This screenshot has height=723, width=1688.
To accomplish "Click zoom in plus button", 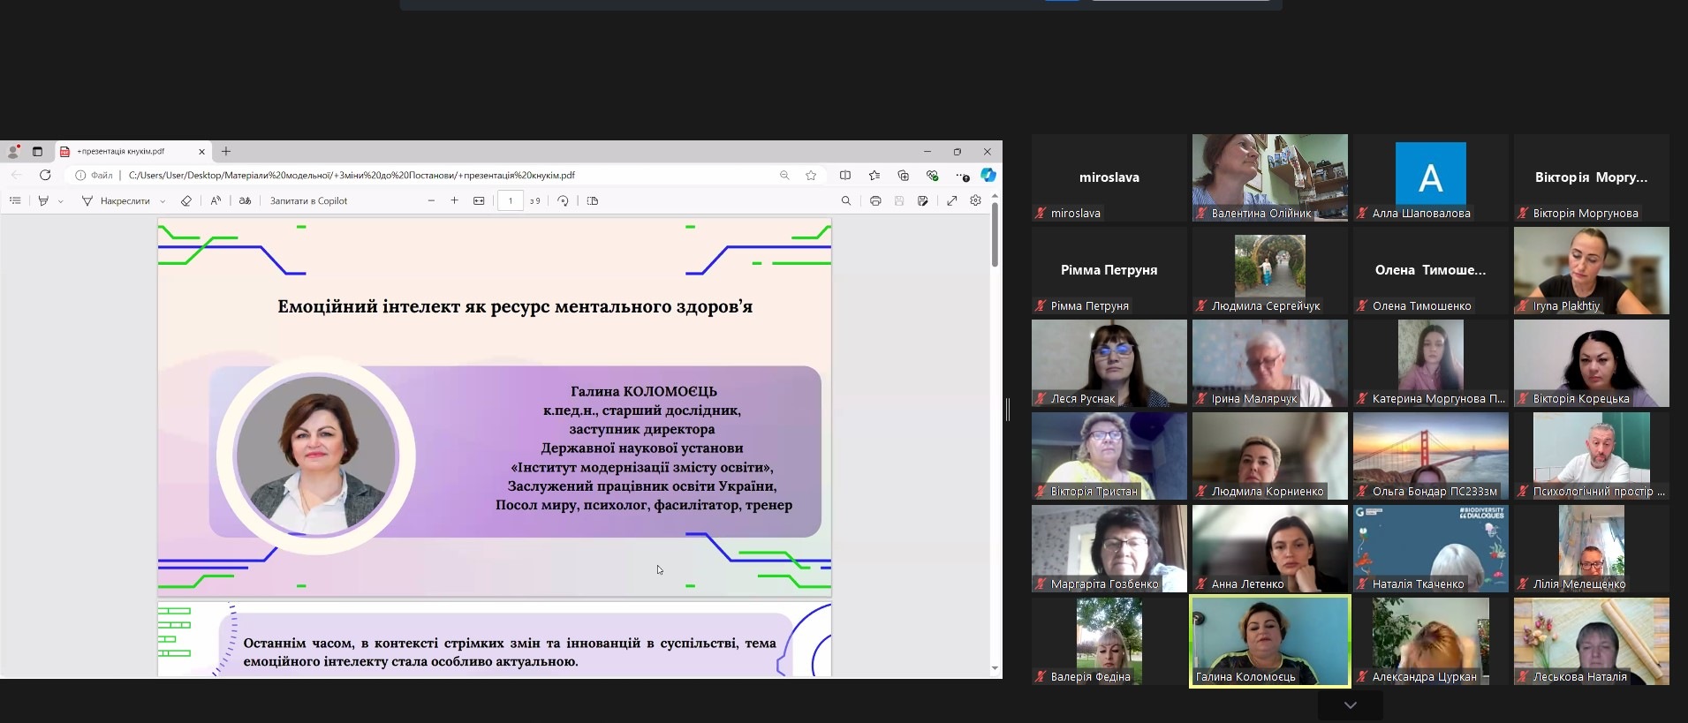I will [x=454, y=201].
